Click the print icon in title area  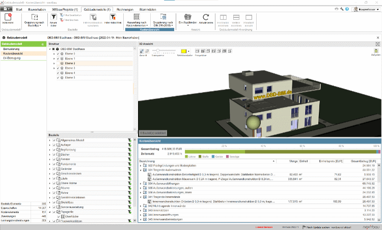337,9
